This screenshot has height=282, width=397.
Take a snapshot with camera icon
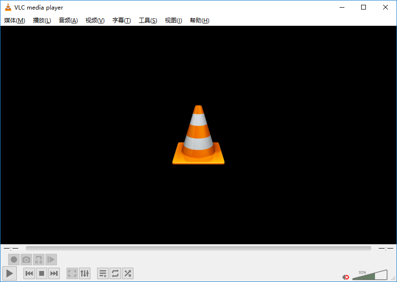click(26, 260)
